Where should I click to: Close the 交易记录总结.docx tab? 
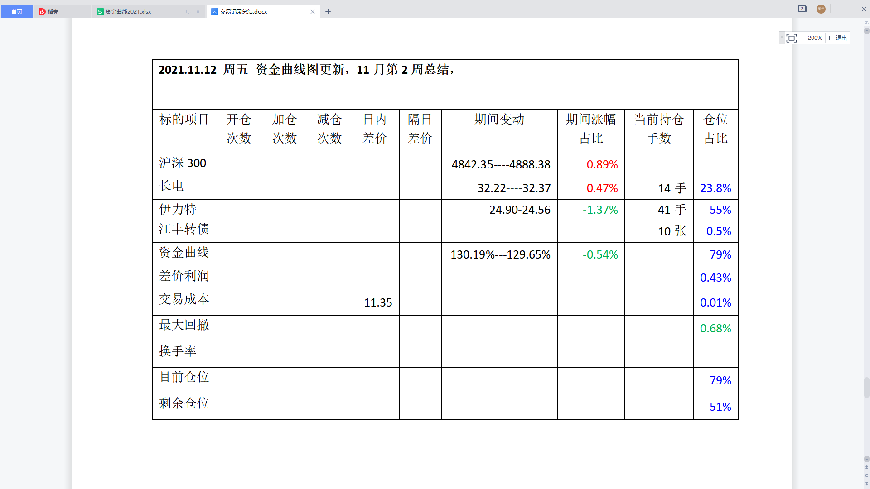(x=312, y=12)
